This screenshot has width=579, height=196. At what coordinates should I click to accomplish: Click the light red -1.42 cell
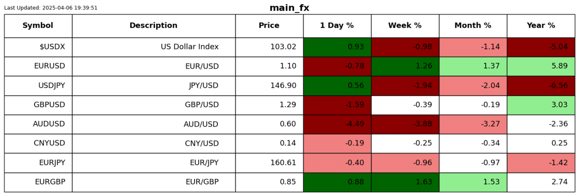click(x=541, y=163)
